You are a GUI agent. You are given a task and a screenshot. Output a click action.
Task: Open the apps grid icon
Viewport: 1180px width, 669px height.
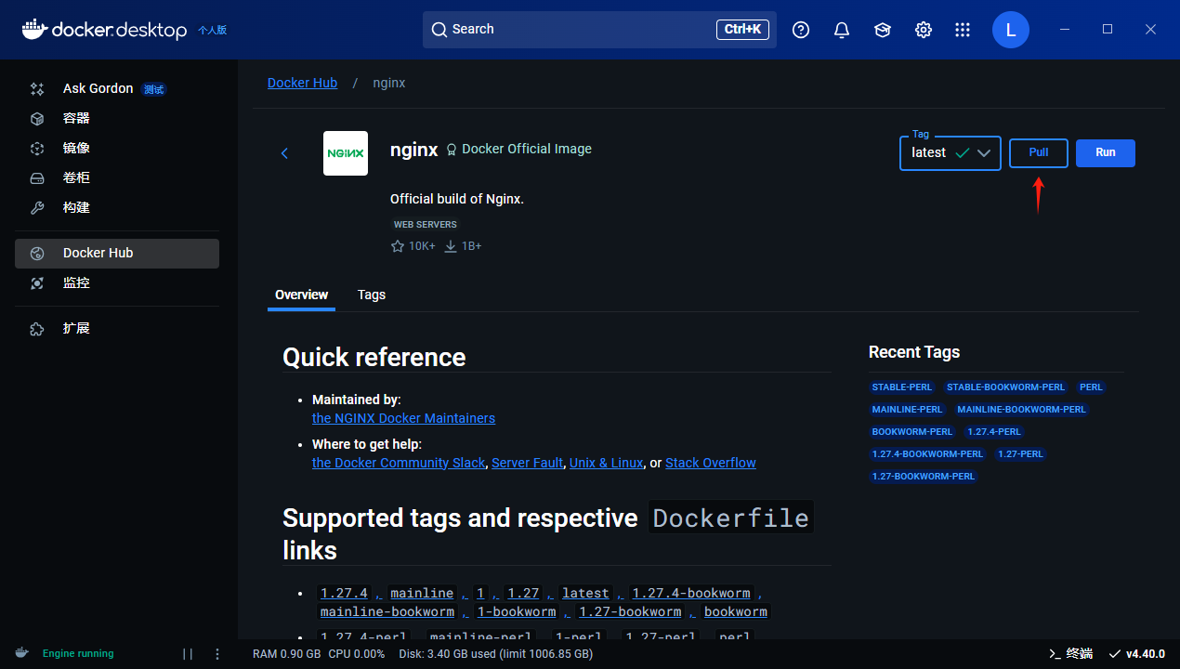point(963,30)
